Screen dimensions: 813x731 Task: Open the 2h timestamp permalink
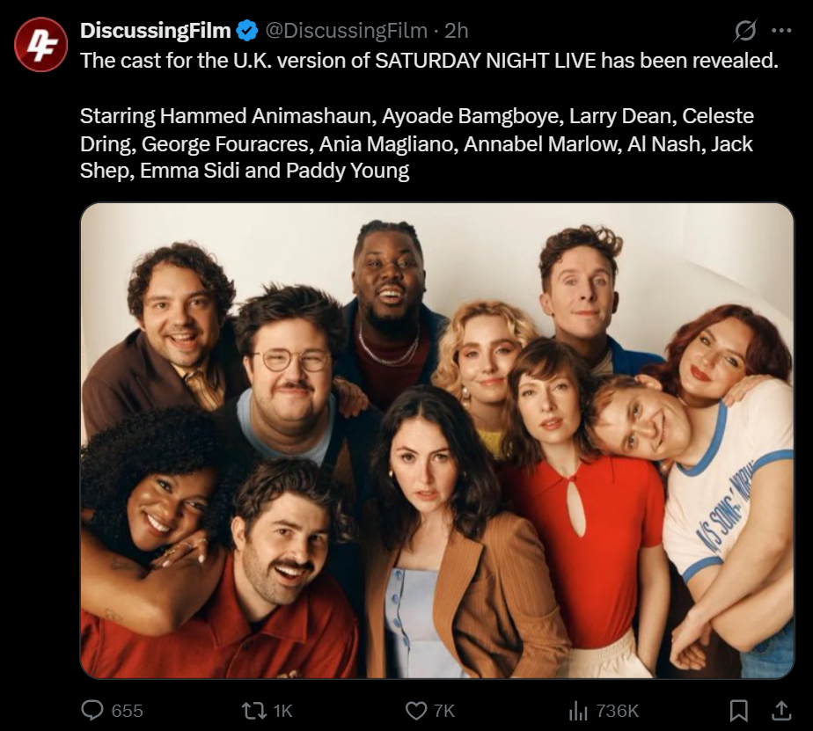457,31
